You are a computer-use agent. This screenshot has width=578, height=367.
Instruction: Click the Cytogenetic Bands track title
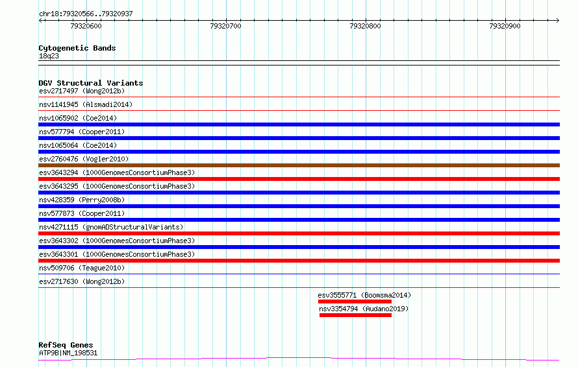pyautogui.click(x=77, y=48)
